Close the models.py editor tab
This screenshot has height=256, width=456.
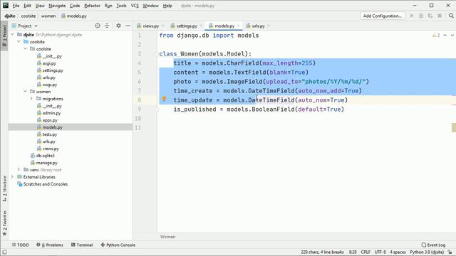238,26
